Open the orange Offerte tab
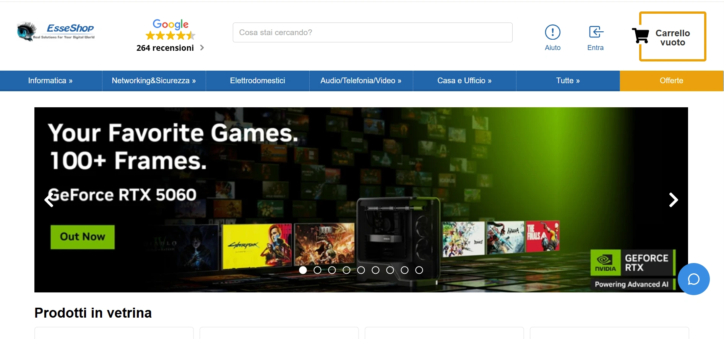 (672, 81)
